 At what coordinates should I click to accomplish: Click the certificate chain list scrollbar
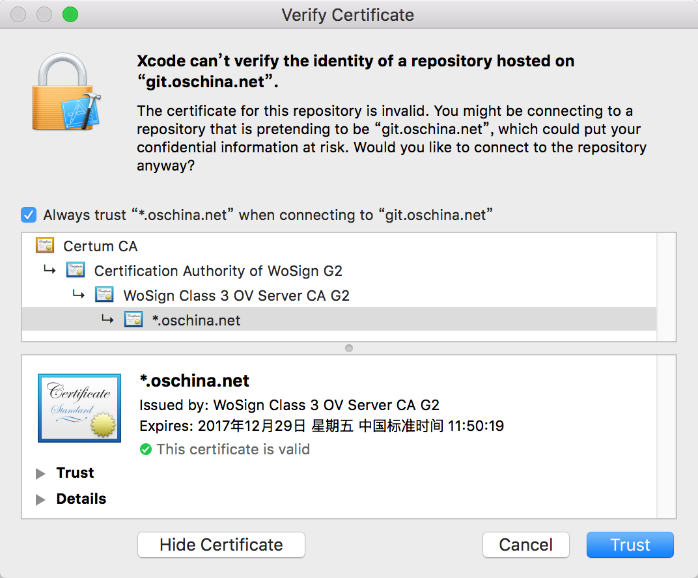point(667,286)
